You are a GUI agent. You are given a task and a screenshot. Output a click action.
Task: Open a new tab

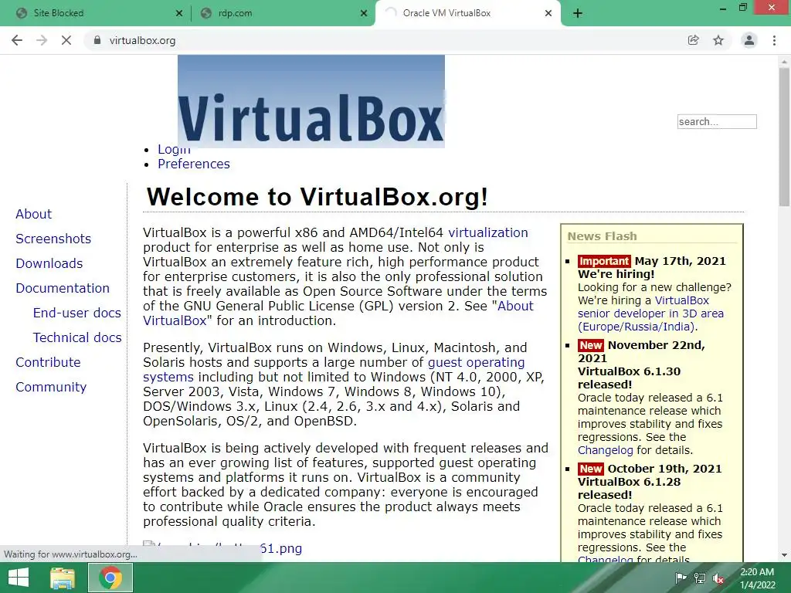578,13
